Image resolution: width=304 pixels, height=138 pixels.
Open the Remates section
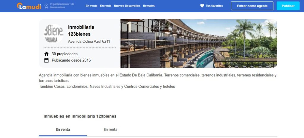(149, 6)
